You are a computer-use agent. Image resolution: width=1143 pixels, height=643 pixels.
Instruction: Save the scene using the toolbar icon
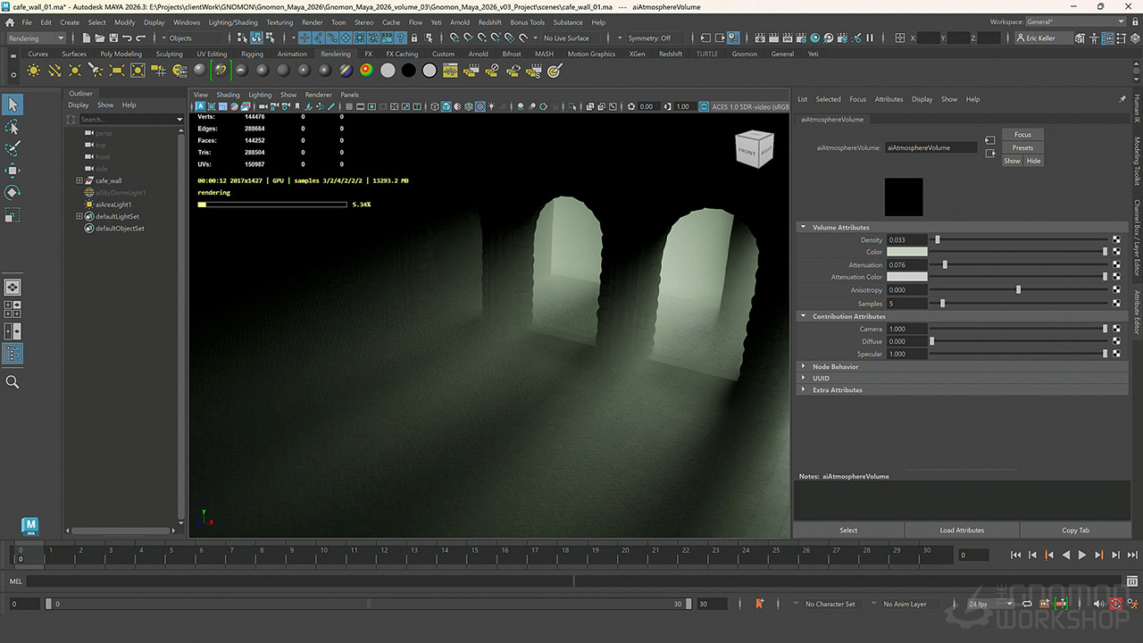point(112,38)
